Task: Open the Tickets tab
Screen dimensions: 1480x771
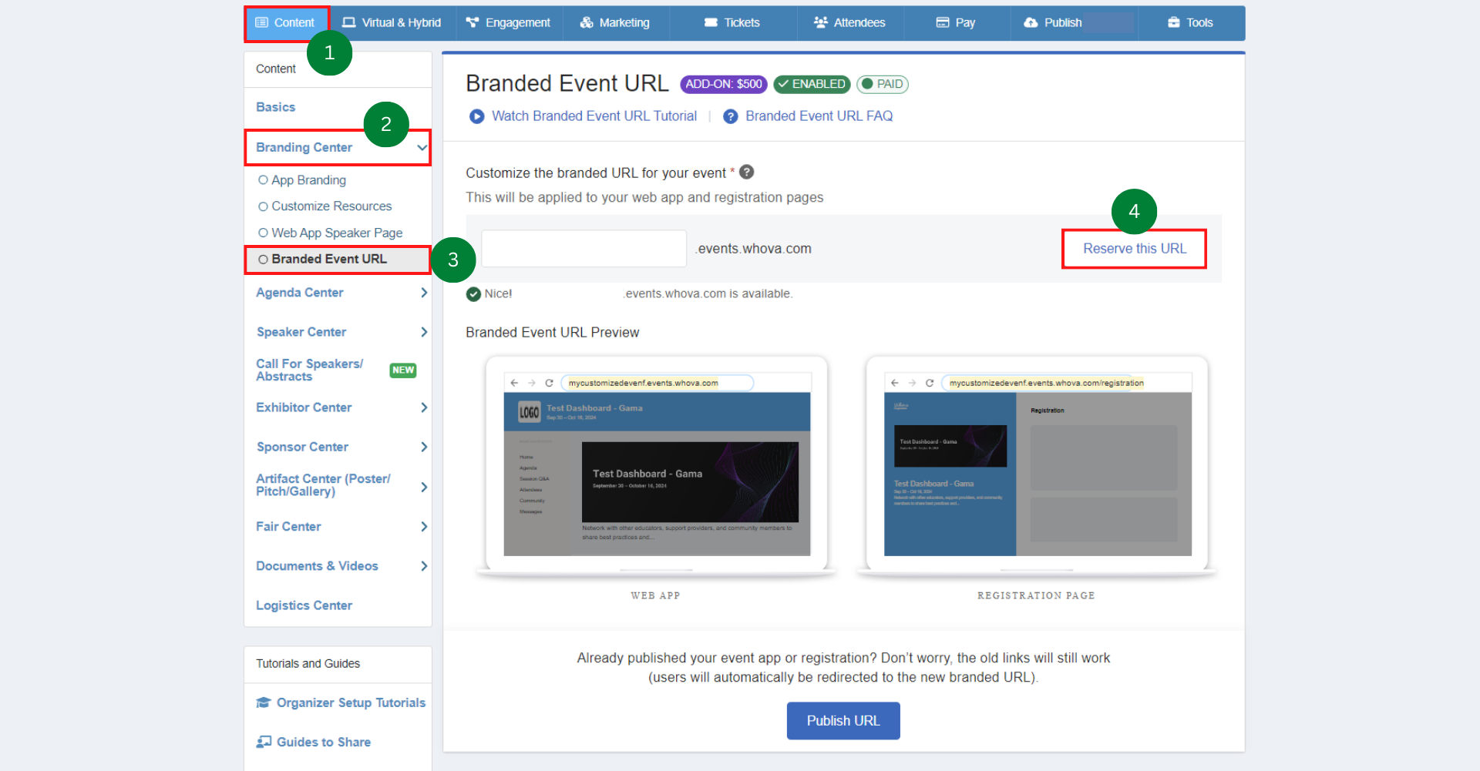Action: [732, 23]
